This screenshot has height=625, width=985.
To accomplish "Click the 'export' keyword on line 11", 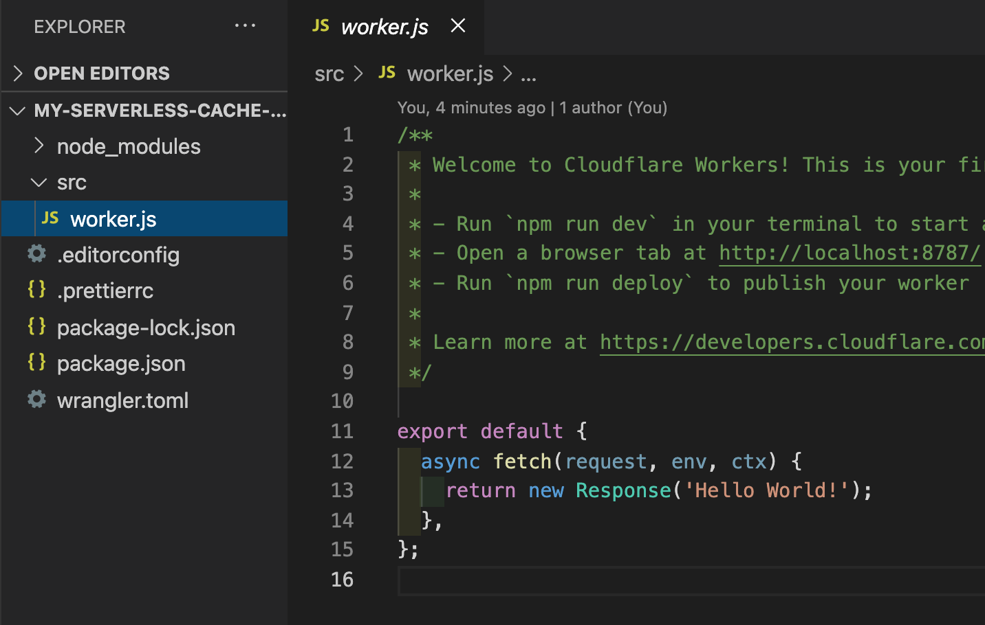I will [x=432, y=431].
